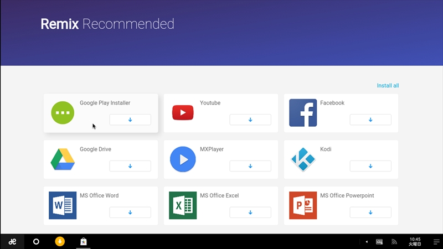Image resolution: width=443 pixels, height=249 pixels.
Task: Click the MS Office Excel label
Action: tap(219, 196)
